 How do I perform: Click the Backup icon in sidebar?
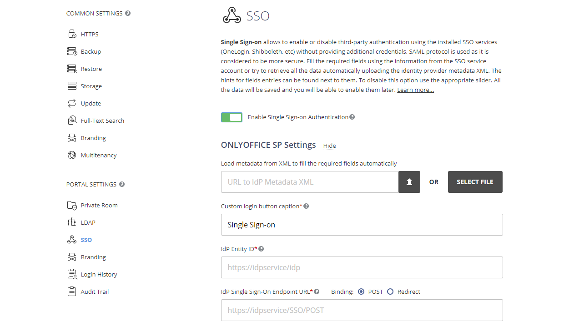pos(72,51)
